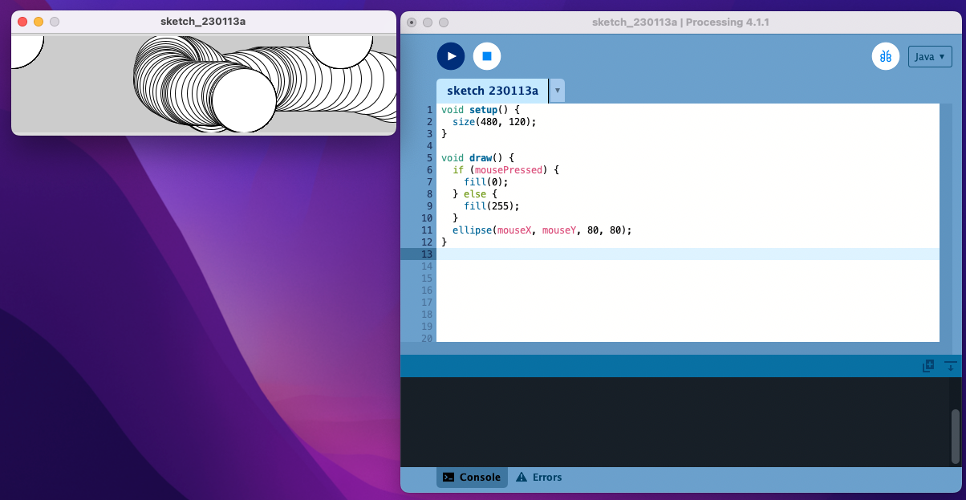Screen dimensions: 966x500
Task: Close the sketch_230113a output window
Action: point(22,22)
